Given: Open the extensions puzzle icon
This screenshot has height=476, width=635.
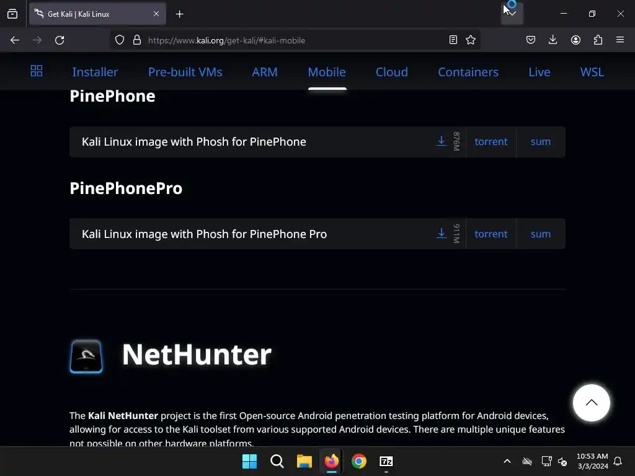Looking at the screenshot, I should (x=598, y=40).
